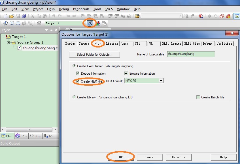240x164 pixels.
Task: Click Select Folder for Objects button
Action: 94,54
